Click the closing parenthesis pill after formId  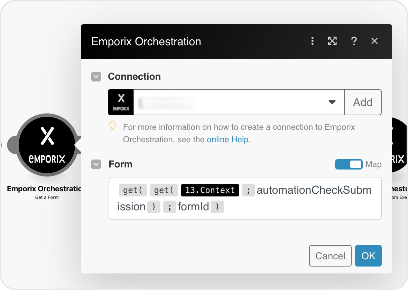(217, 207)
